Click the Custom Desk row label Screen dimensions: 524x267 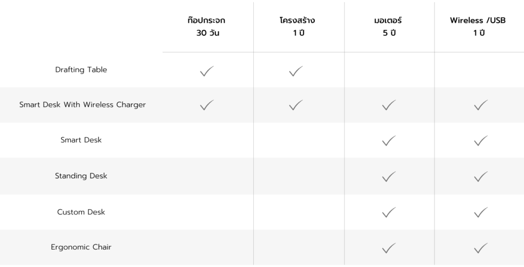point(81,212)
